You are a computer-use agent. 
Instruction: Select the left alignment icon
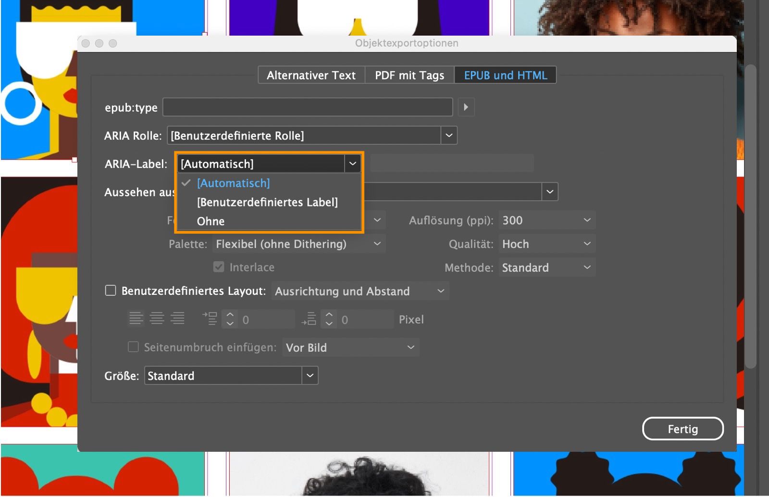coord(136,318)
